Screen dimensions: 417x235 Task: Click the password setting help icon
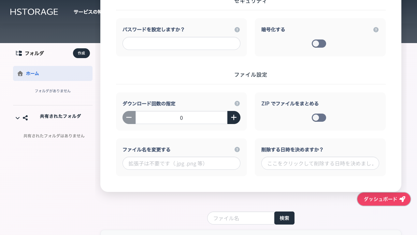tap(237, 30)
